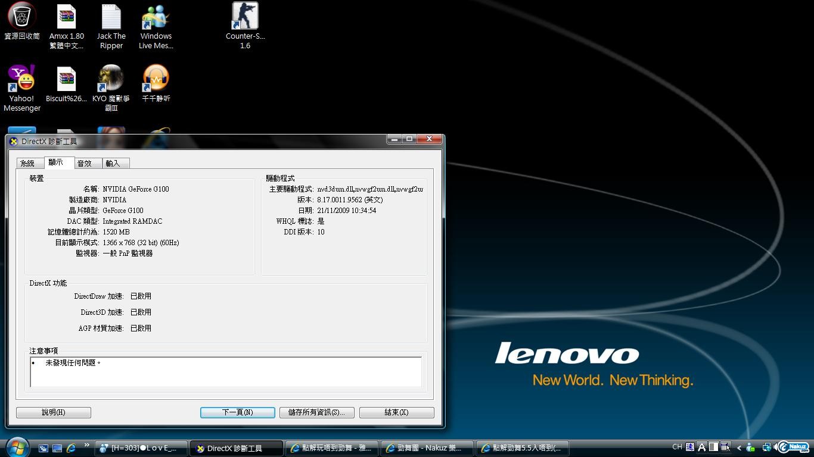The width and height of the screenshot is (814, 457).
Task: Click the 說明(H) help button
Action: [x=54, y=412]
